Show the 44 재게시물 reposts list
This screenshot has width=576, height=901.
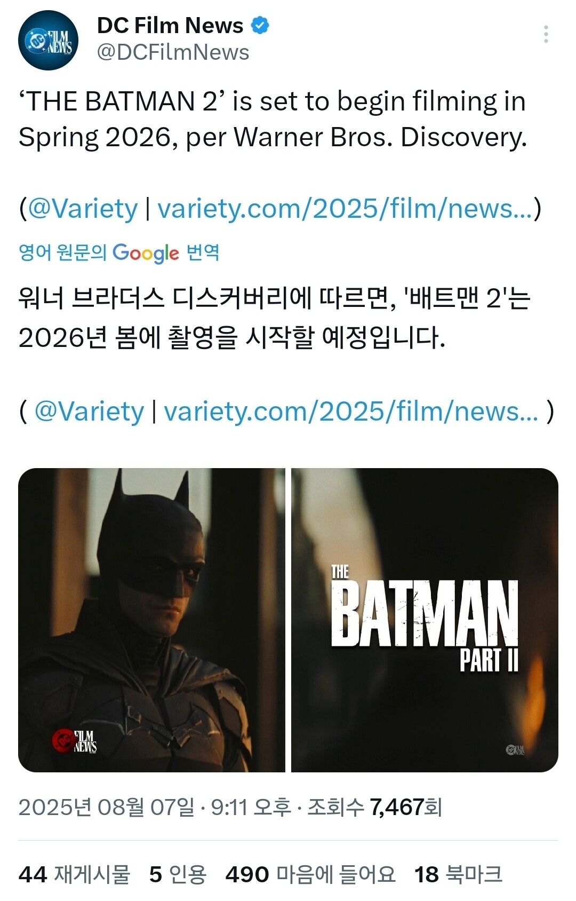pyautogui.click(x=74, y=874)
